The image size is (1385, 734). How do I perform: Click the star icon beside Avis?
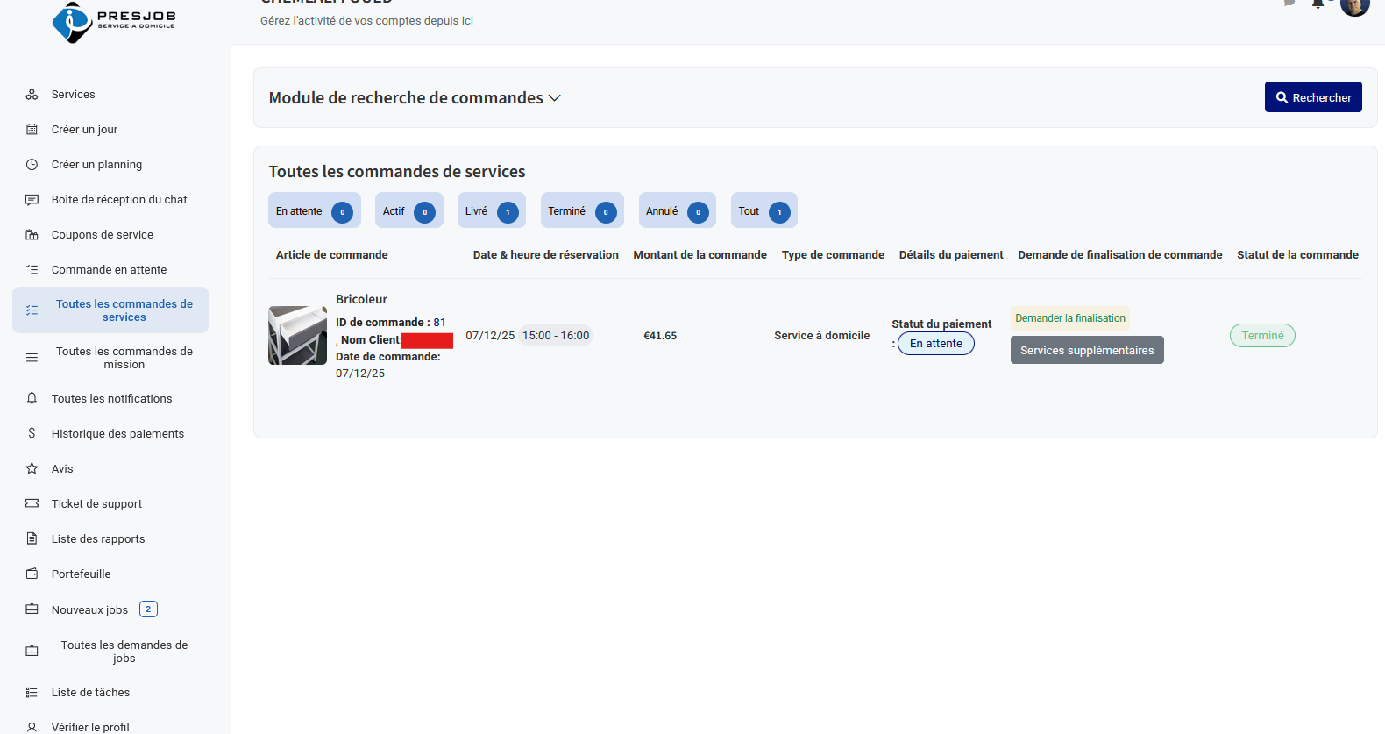pyautogui.click(x=32, y=468)
